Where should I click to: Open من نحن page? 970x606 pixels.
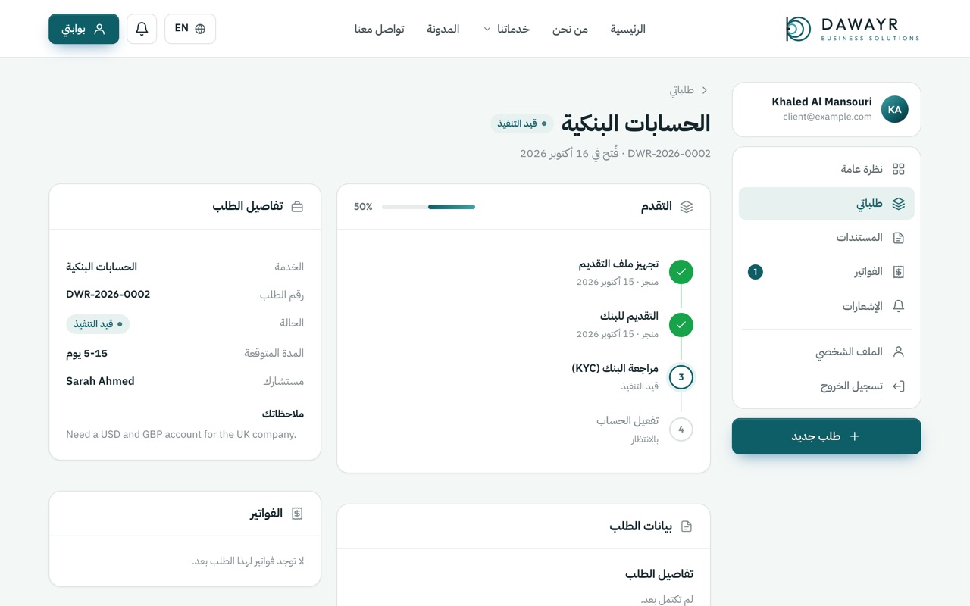pos(570,29)
